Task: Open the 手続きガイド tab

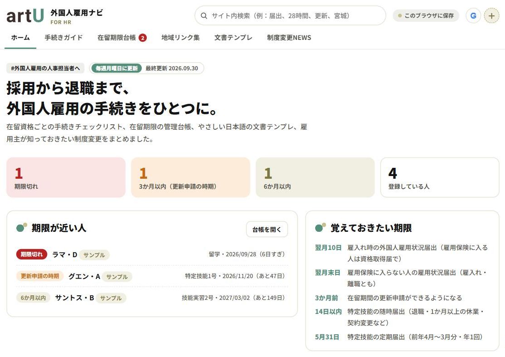Action: point(63,38)
